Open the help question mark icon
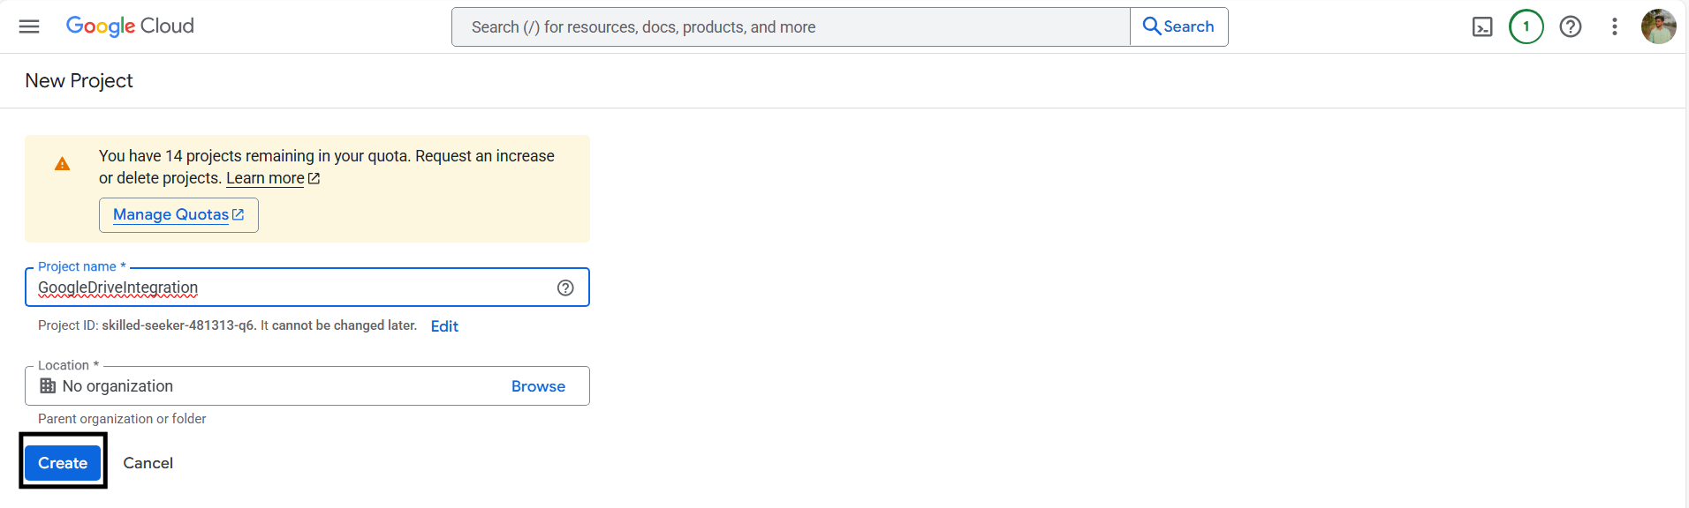The image size is (1689, 508). [x=1570, y=27]
